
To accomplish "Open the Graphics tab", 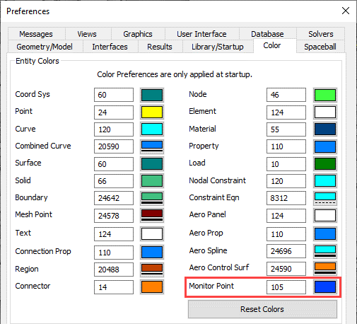I will pos(138,34).
